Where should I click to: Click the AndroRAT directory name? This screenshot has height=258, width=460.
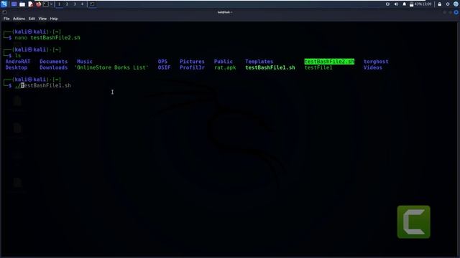coord(18,62)
